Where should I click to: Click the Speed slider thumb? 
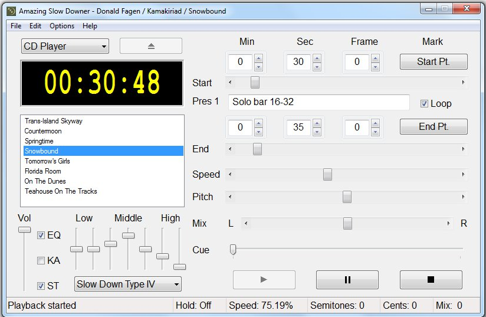(x=327, y=174)
